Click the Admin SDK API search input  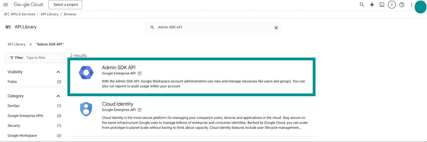[214, 27]
